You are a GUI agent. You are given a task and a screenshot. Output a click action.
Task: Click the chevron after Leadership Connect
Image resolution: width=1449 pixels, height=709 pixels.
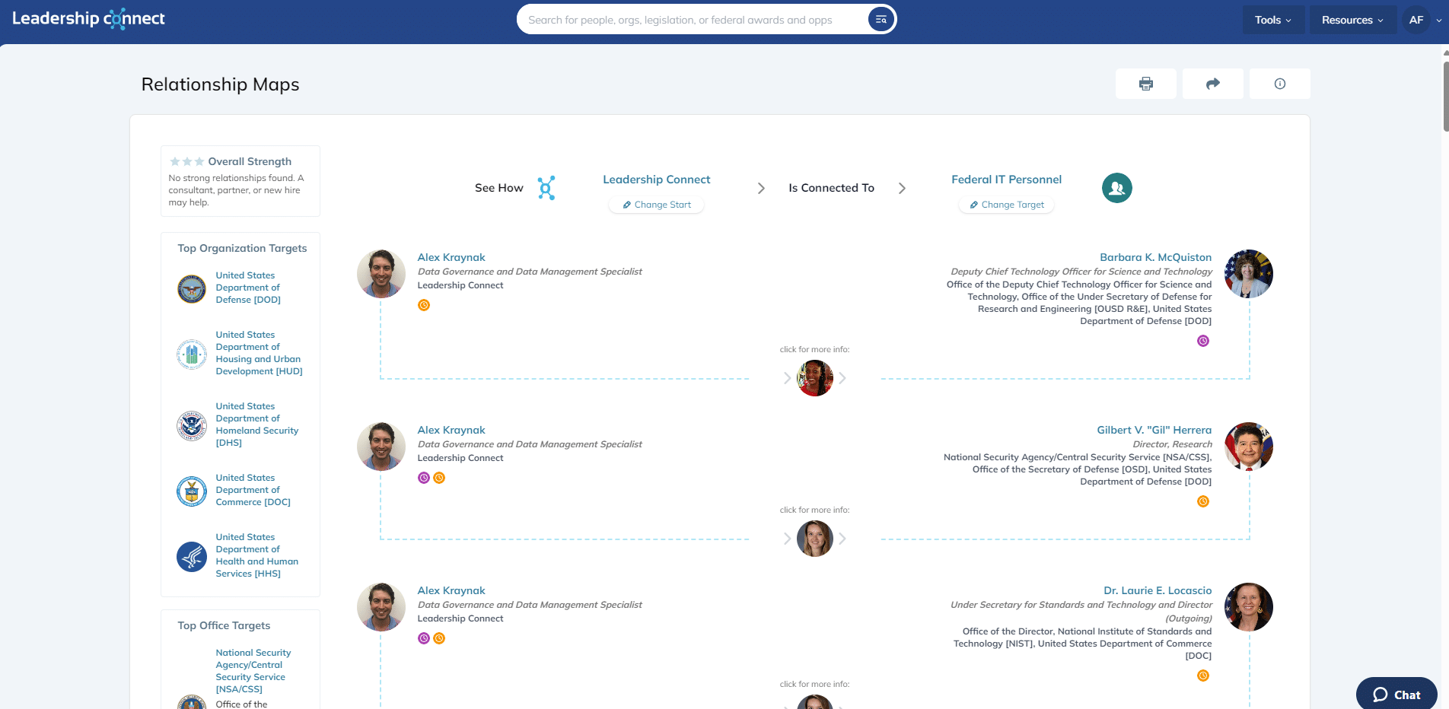pos(761,188)
